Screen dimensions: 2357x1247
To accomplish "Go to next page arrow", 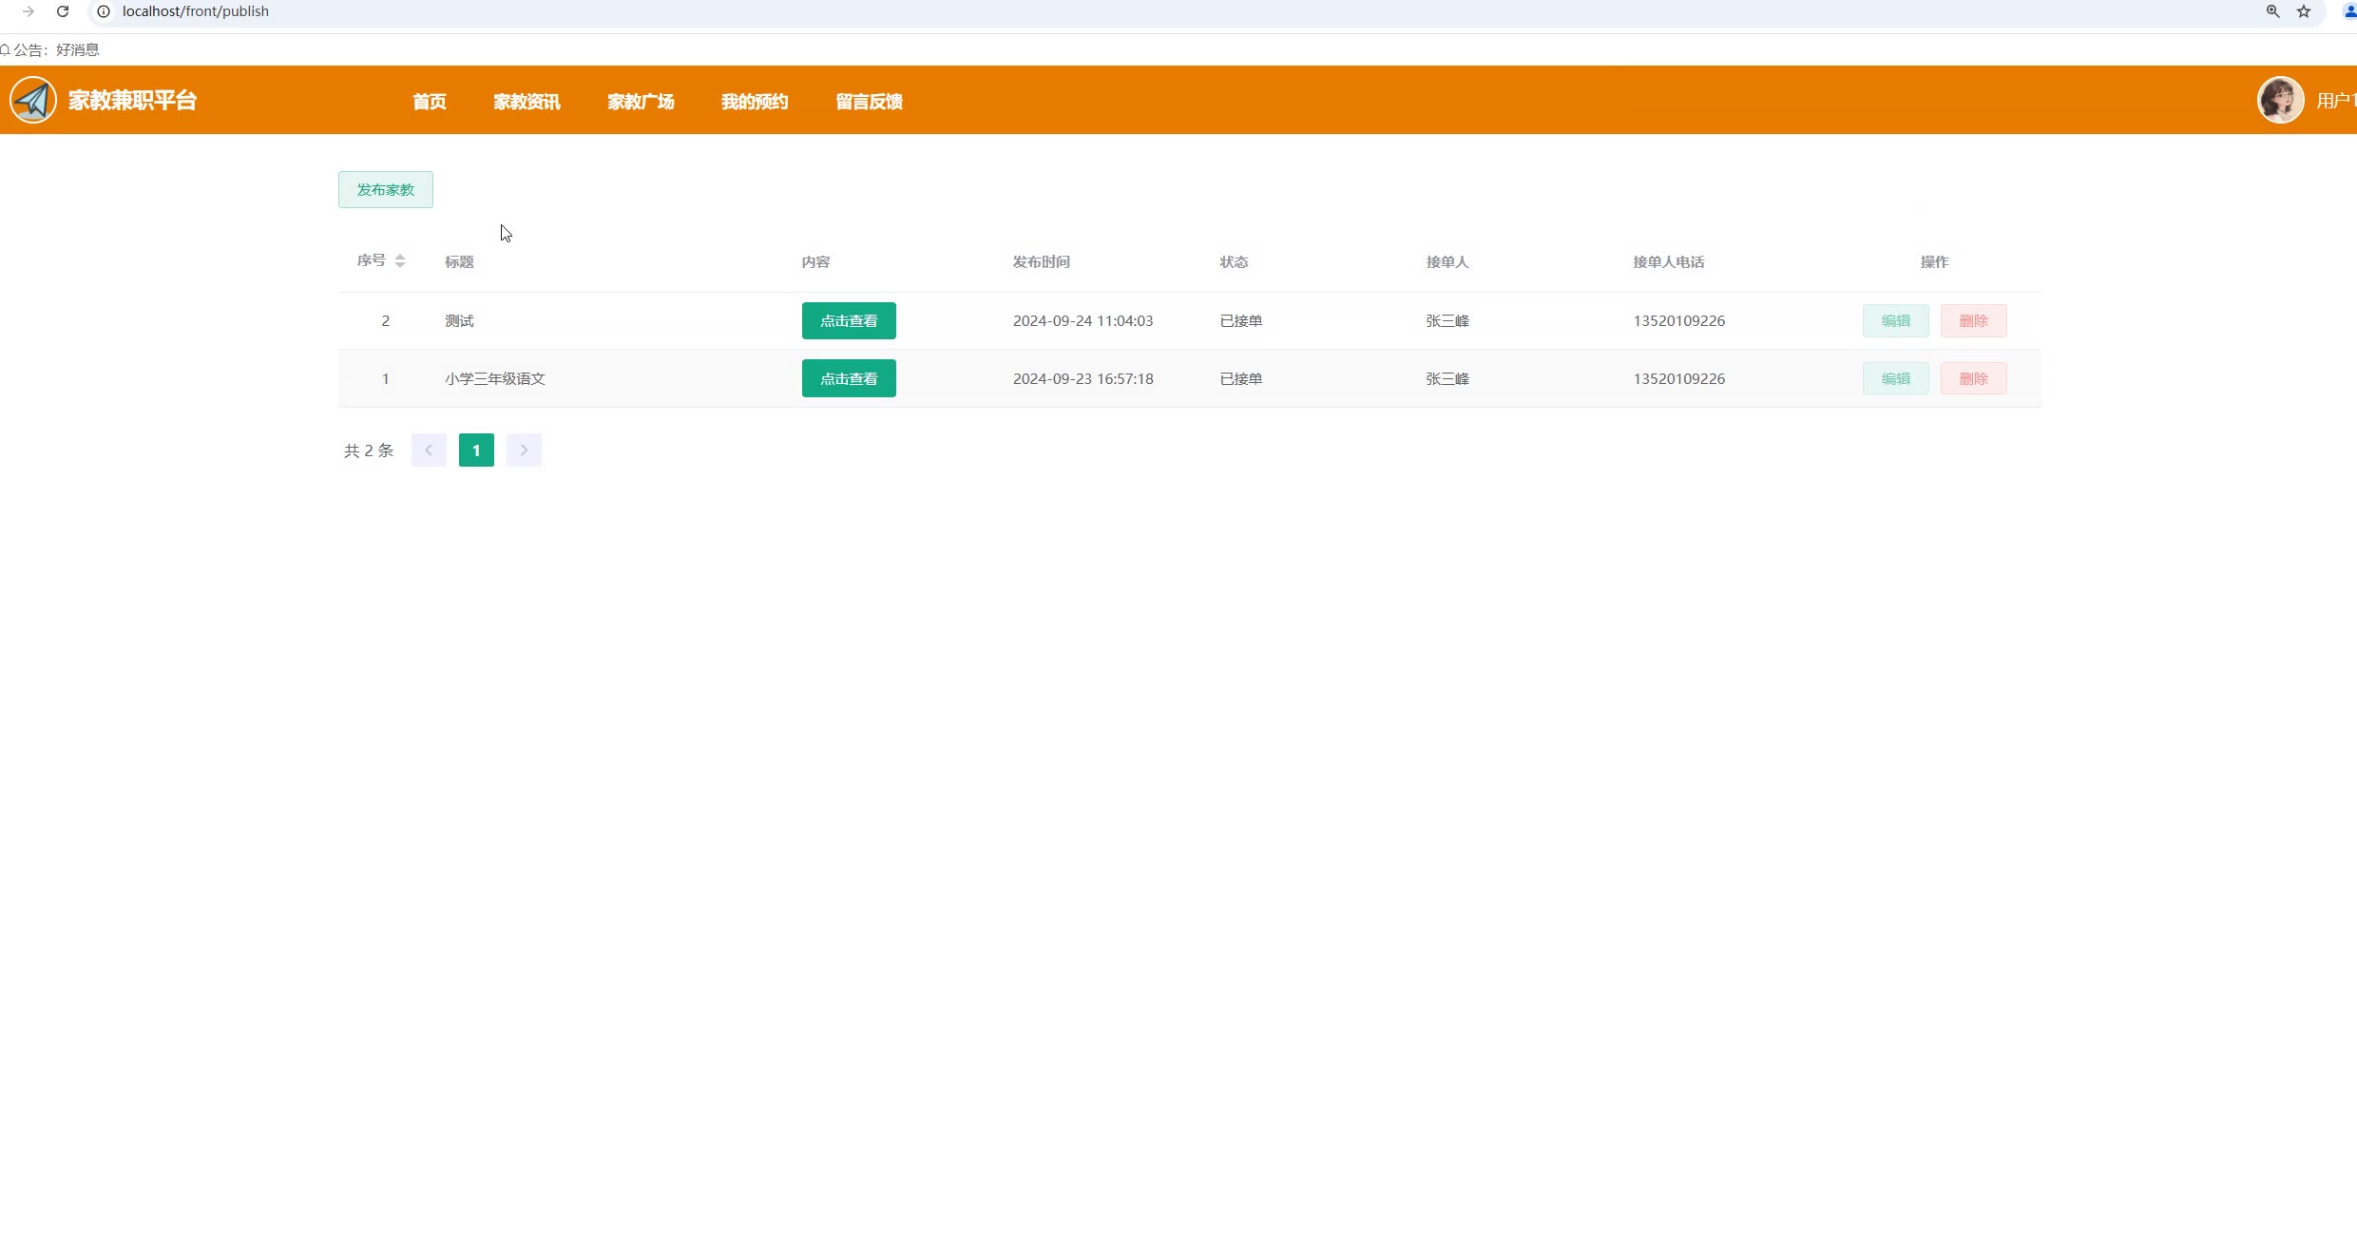I will pos(524,451).
